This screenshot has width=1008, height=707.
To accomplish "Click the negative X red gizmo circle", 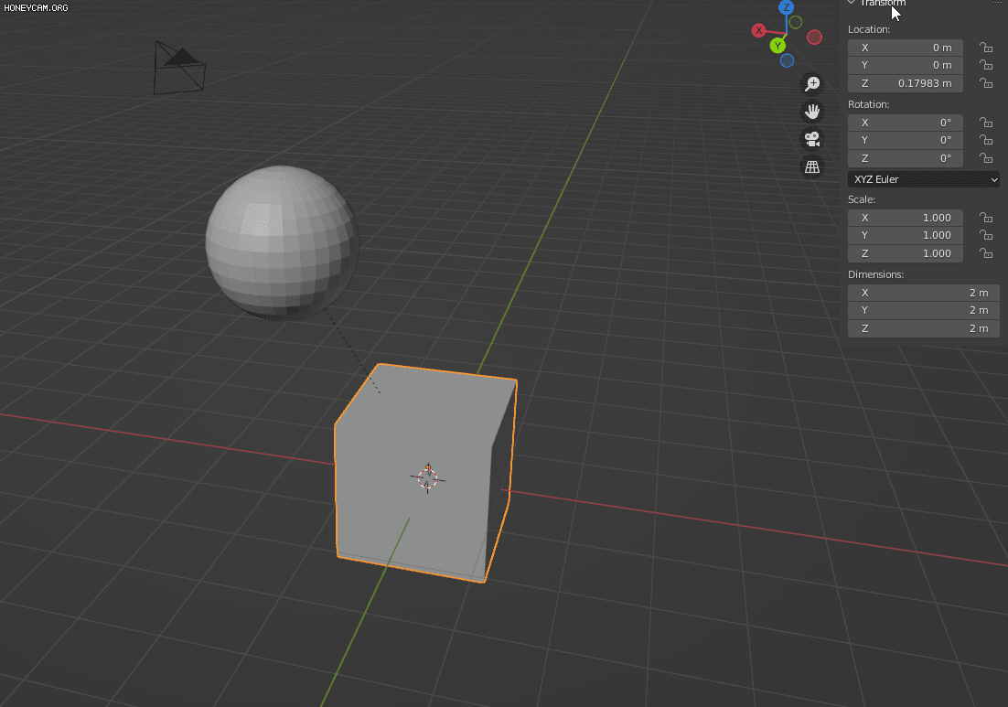I will click(x=814, y=37).
